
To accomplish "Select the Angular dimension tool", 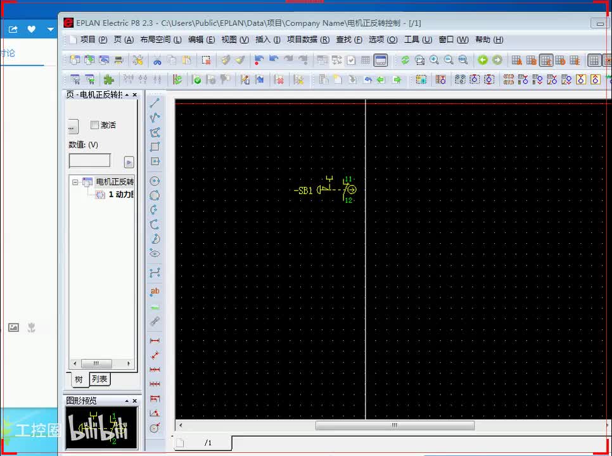I will point(155,413).
